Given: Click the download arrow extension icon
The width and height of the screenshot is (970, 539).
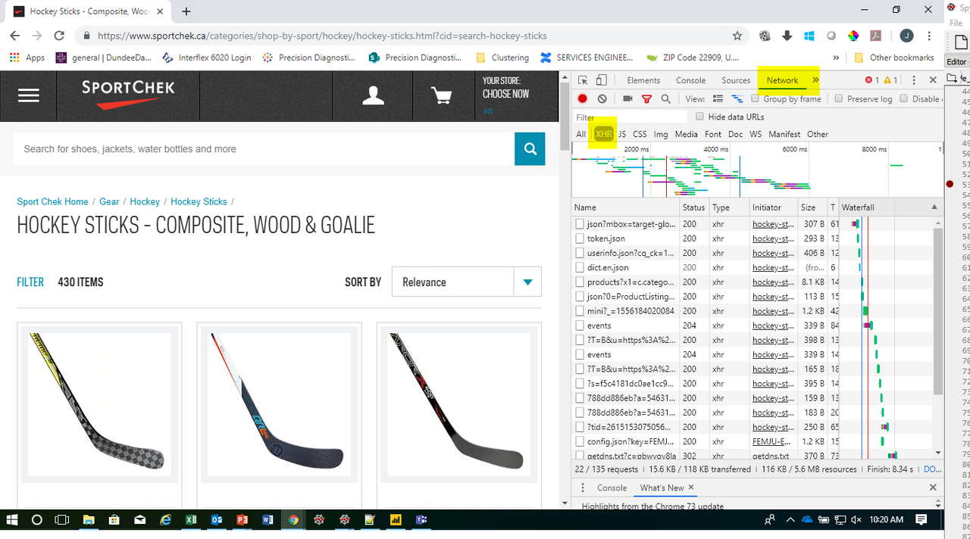Looking at the screenshot, I should point(787,36).
